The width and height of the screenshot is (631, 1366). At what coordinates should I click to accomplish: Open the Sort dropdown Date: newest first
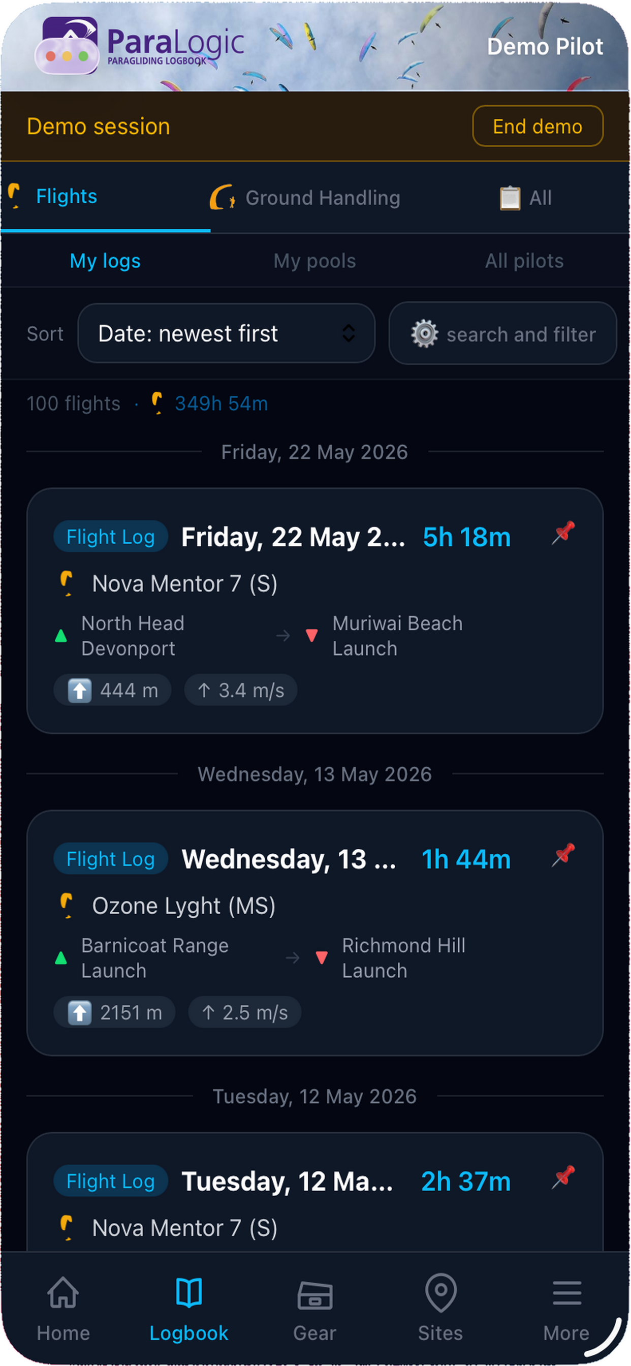click(227, 333)
